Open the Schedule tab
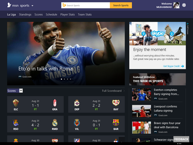This screenshot has height=145, width=193. pos(51,15)
